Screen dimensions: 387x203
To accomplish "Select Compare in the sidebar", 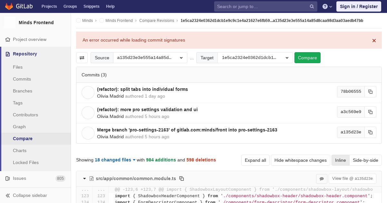I will 23,139.
